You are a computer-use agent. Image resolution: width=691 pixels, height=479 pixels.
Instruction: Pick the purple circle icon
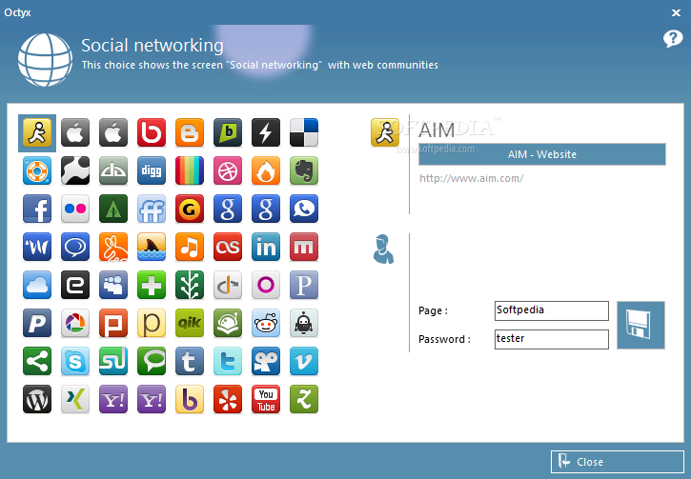(x=266, y=285)
